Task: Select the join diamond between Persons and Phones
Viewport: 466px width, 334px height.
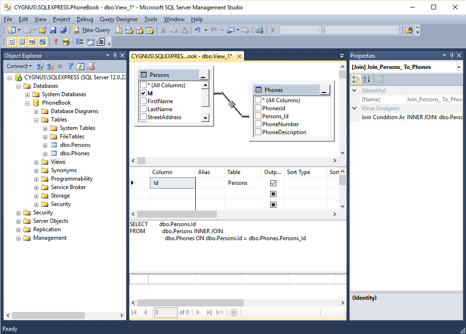Action: click(231, 105)
